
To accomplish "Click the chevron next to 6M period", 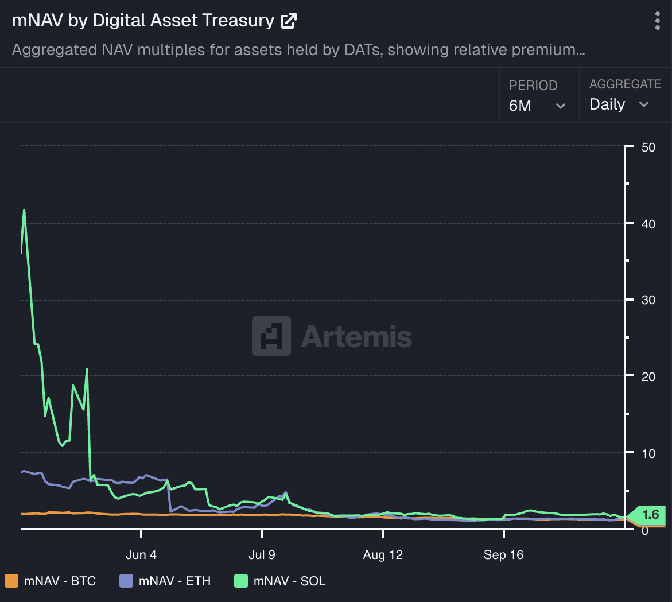I will [x=561, y=106].
